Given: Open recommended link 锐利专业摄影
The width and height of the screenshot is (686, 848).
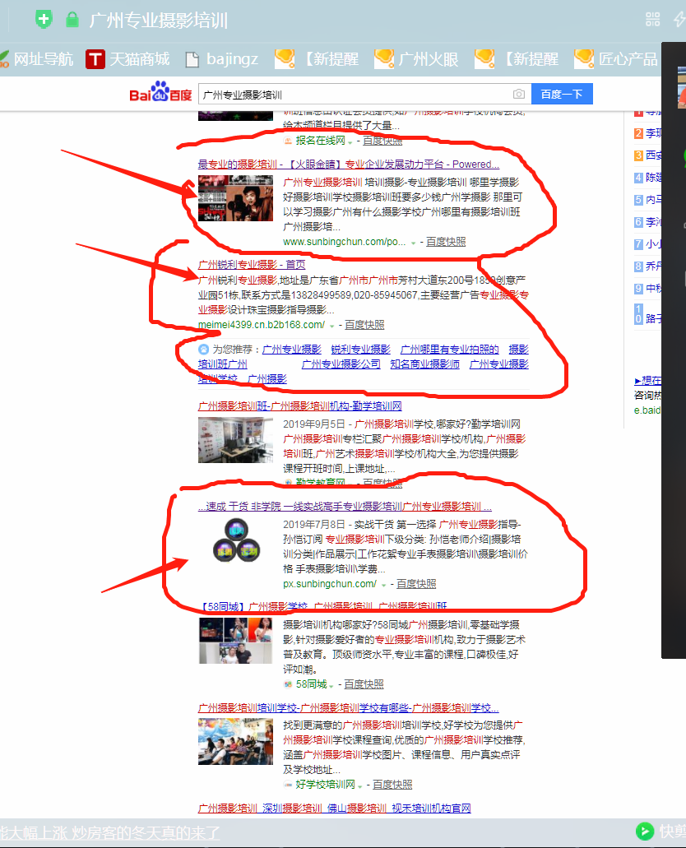Looking at the screenshot, I should pos(360,350).
